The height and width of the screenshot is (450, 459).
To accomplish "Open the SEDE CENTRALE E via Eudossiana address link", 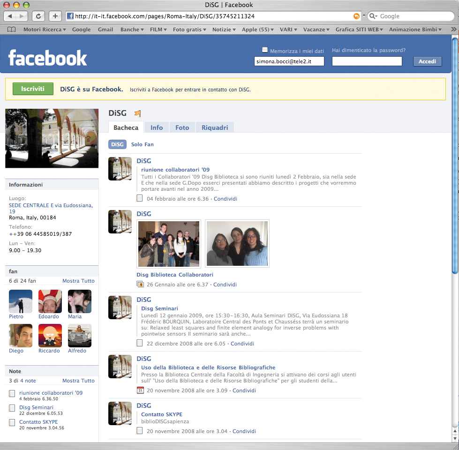I will (x=51, y=208).
